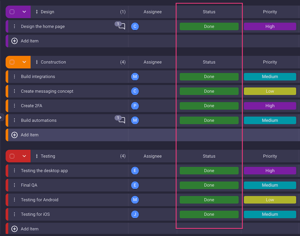Open the three-dot menu on Create 2FA
Viewport: 300px width, 236px height.
(x=14, y=106)
